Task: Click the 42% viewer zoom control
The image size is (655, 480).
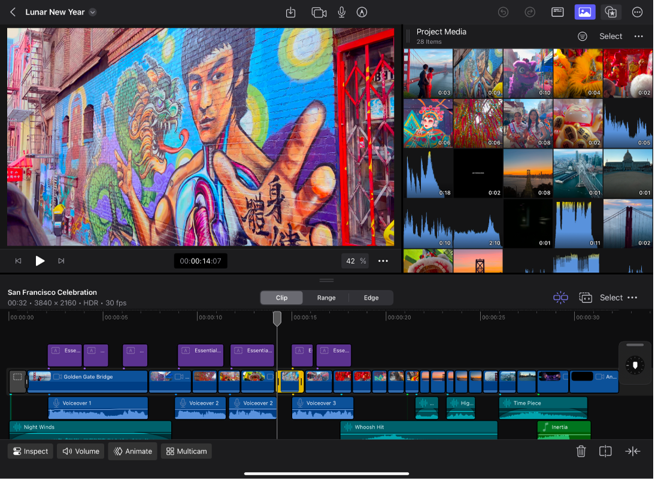Action: [355, 260]
